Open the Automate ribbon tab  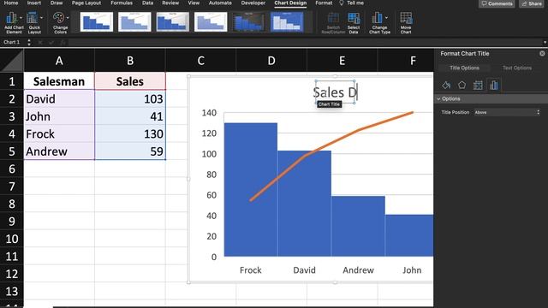pyautogui.click(x=220, y=3)
